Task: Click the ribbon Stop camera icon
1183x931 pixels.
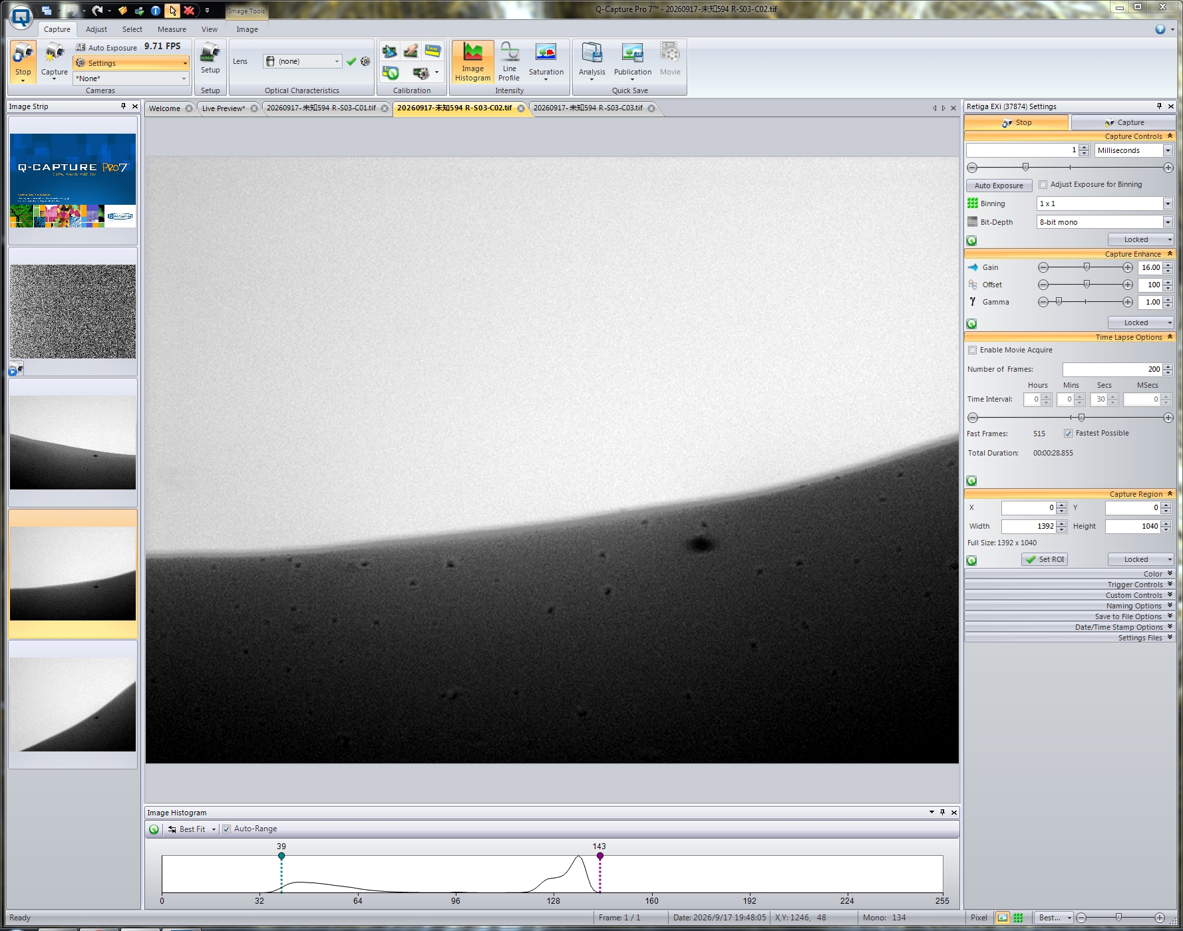Action: 23,53
